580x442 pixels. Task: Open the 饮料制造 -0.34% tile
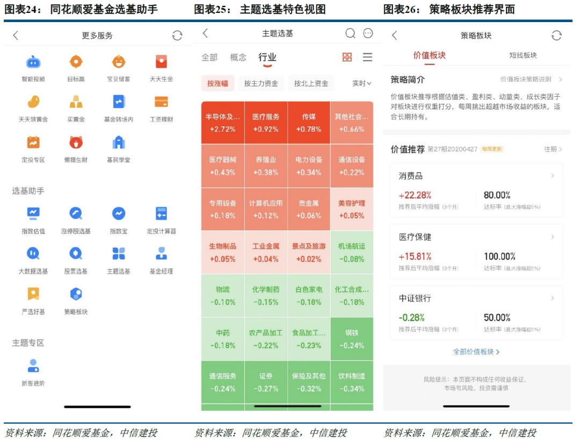pos(352,382)
